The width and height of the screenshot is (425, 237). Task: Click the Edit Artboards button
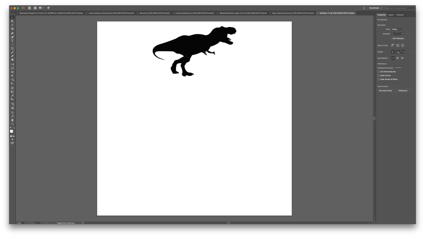[398, 38]
